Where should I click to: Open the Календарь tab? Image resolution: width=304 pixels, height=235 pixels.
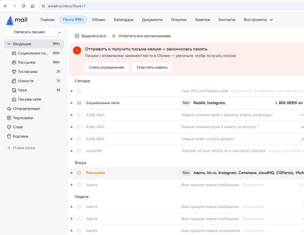pyautogui.click(x=124, y=20)
